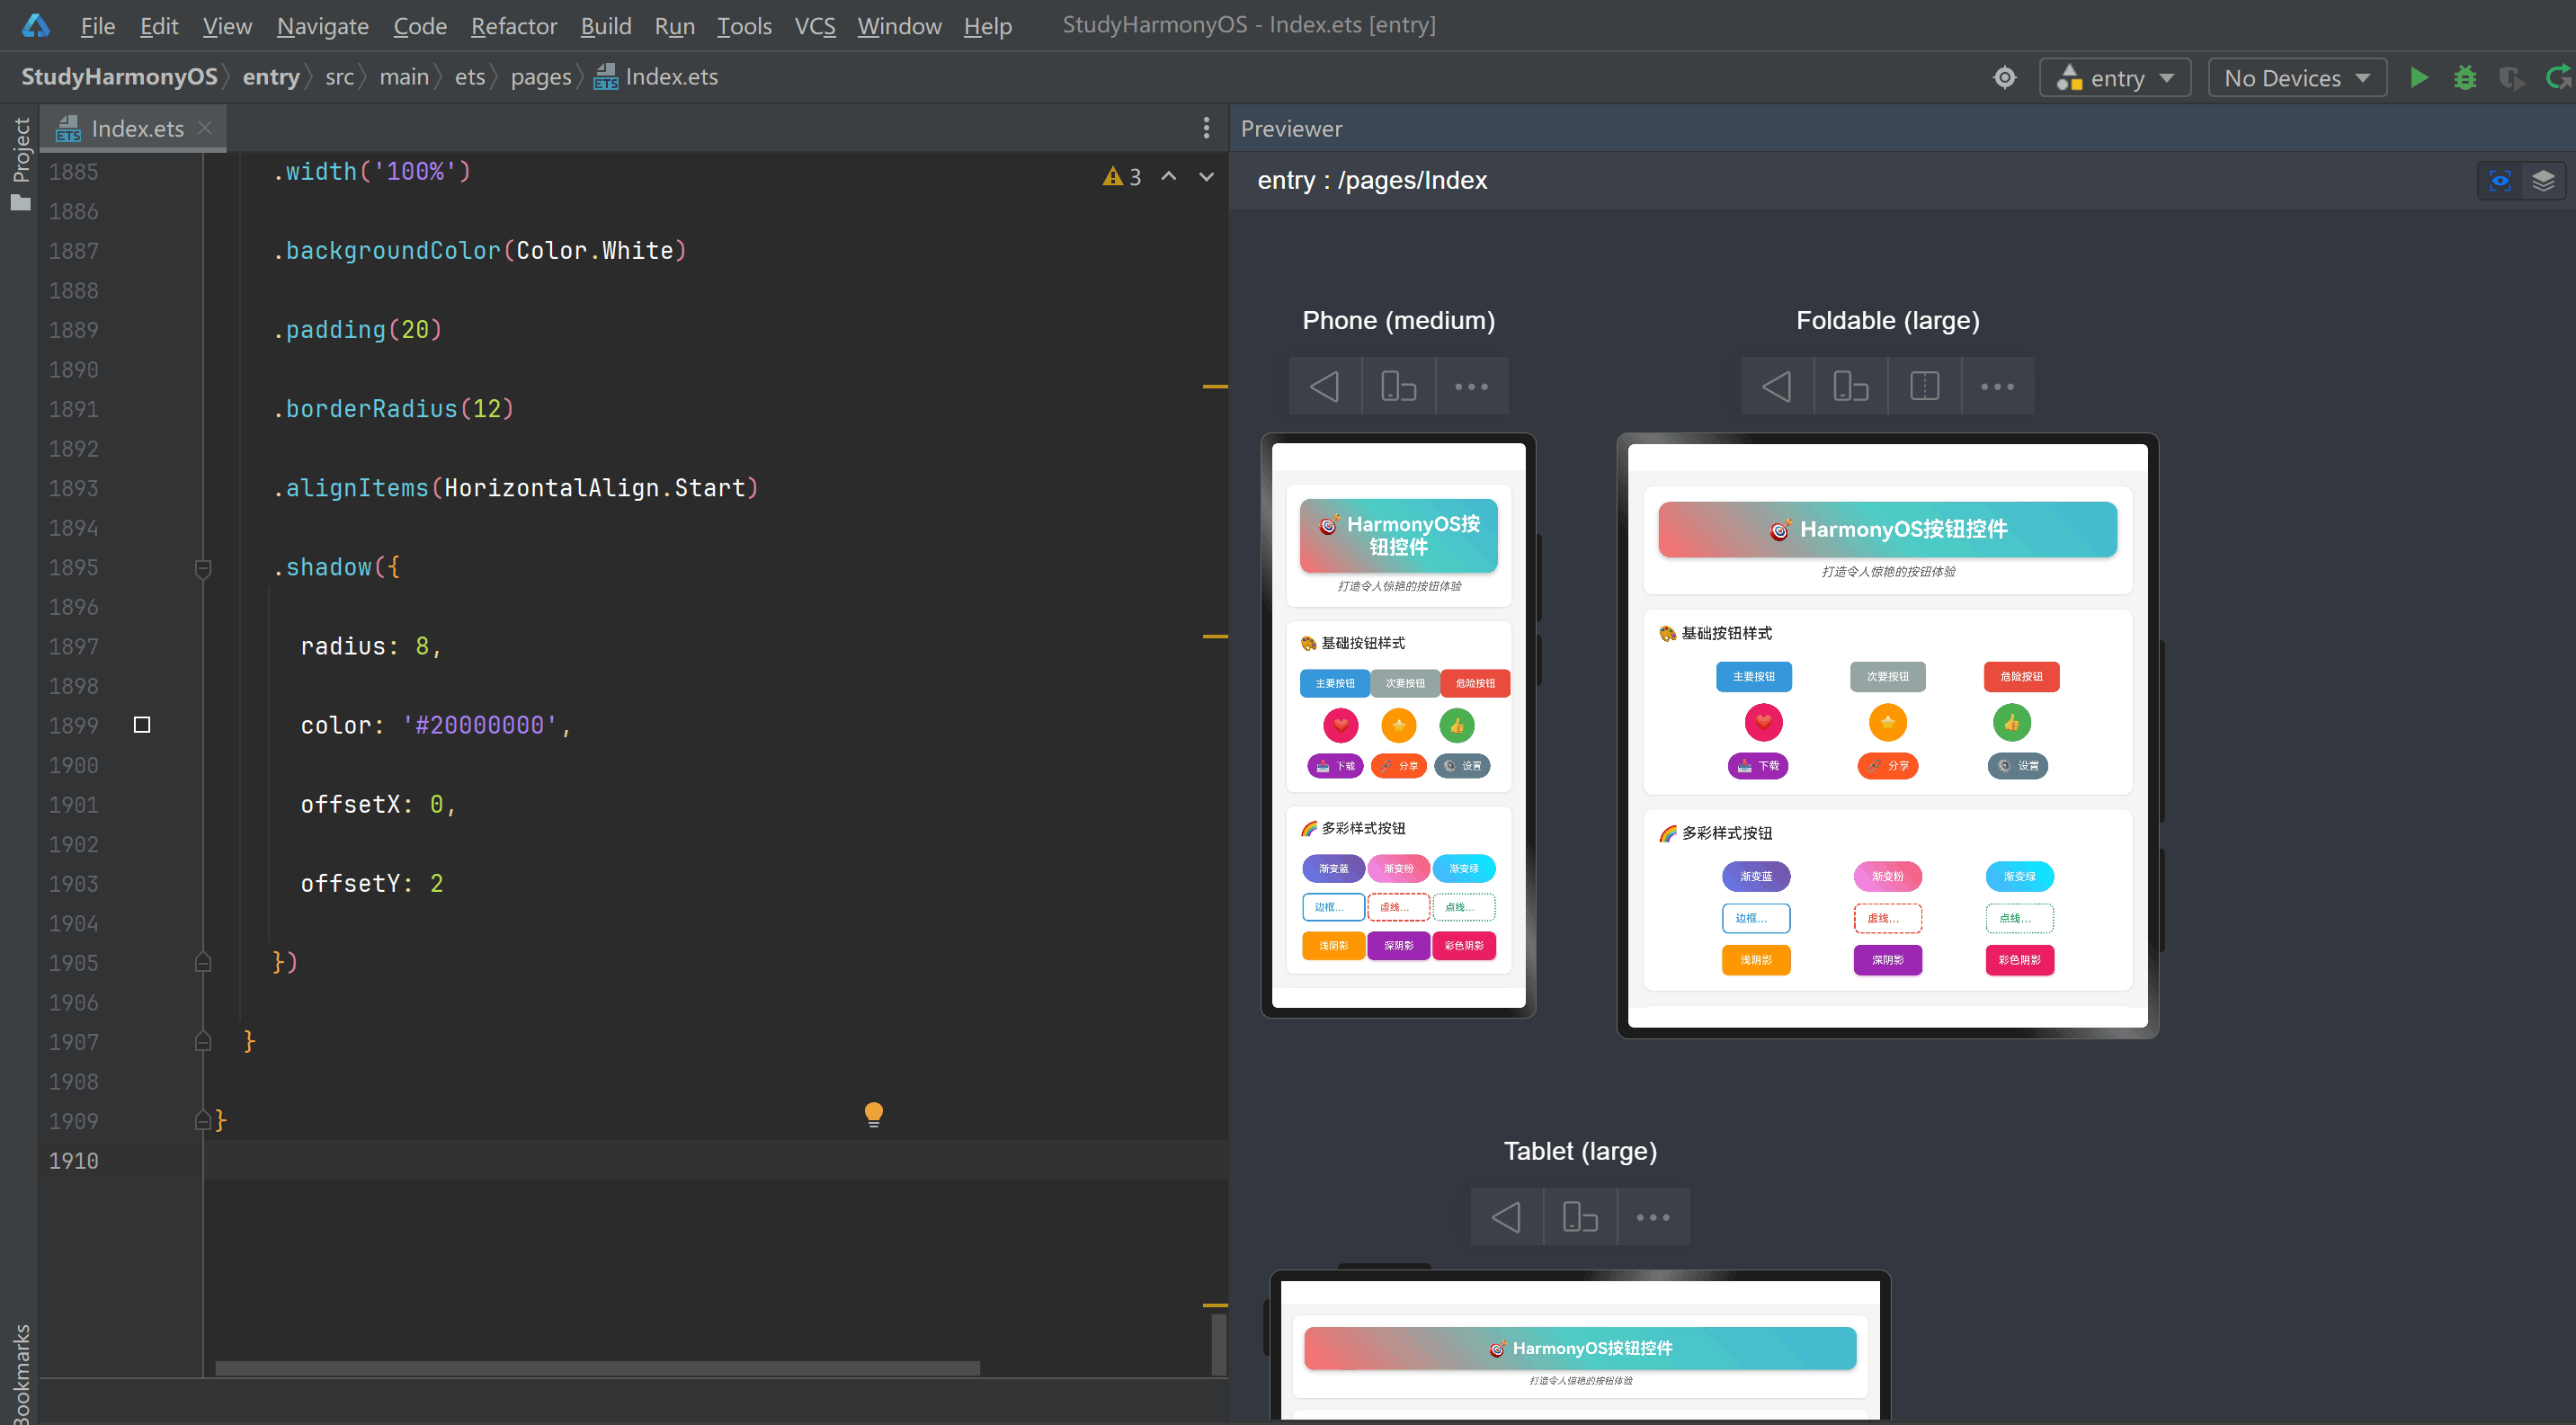Toggle the inspector mode in Previewer
Screen dimensions: 2576x1425
(x=2500, y=181)
